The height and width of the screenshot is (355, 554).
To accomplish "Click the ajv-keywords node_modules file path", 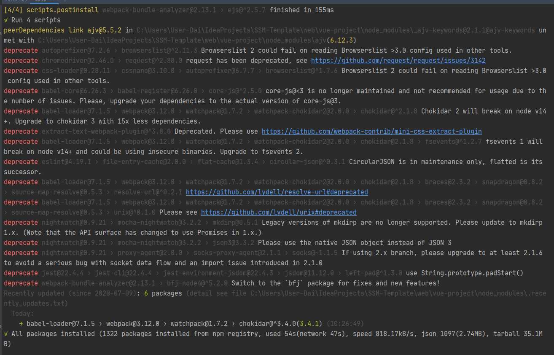I will pyautogui.click(x=336, y=30).
